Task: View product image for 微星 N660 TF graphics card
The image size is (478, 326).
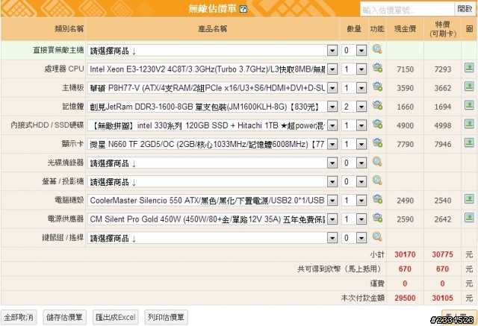Action: pos(469,142)
